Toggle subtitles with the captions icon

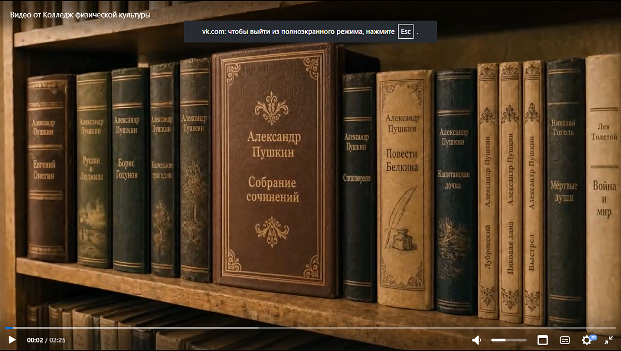[x=565, y=340]
